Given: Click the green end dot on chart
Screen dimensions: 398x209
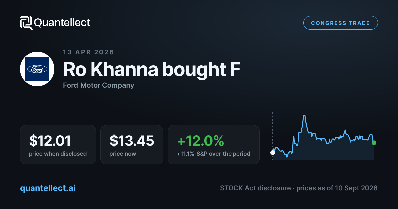Looking at the screenshot, I should [374, 143].
